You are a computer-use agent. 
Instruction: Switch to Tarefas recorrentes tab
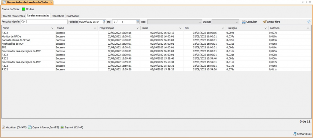14,16
